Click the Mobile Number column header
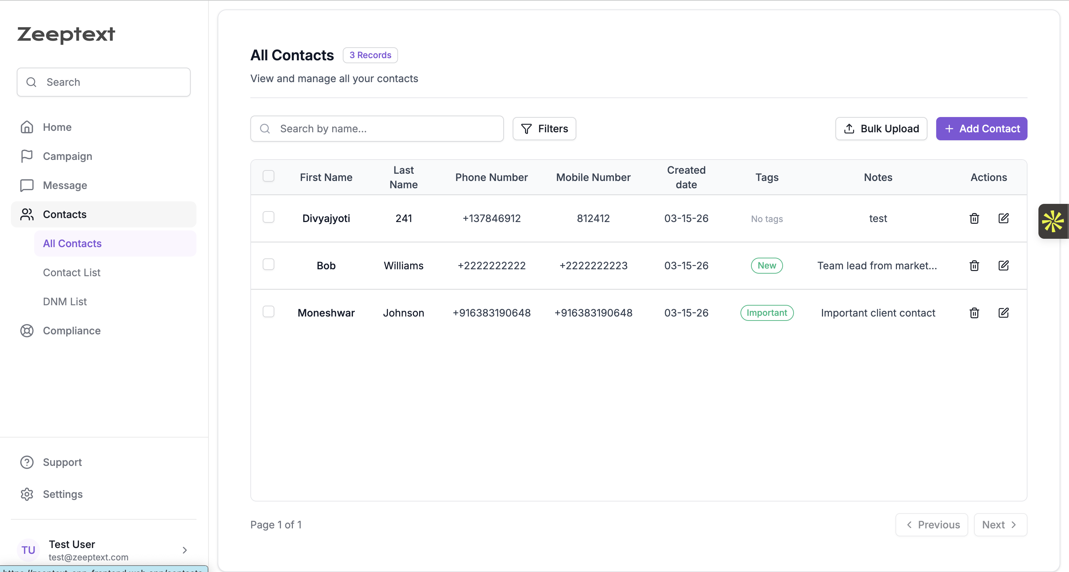1069x572 pixels. [593, 177]
